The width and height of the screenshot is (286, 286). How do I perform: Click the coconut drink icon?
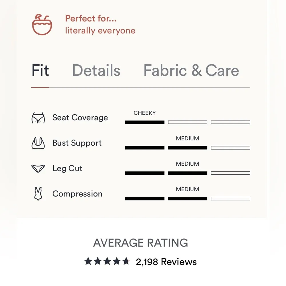(x=42, y=24)
